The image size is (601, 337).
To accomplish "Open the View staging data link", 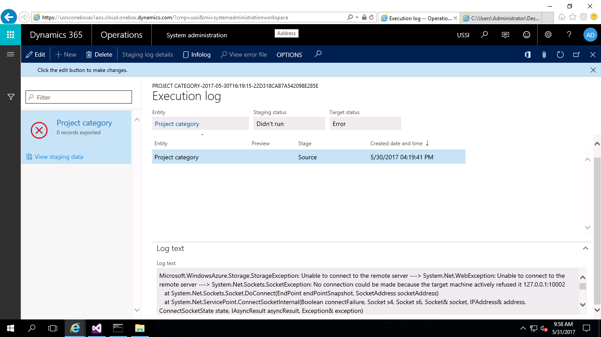I will click(59, 157).
